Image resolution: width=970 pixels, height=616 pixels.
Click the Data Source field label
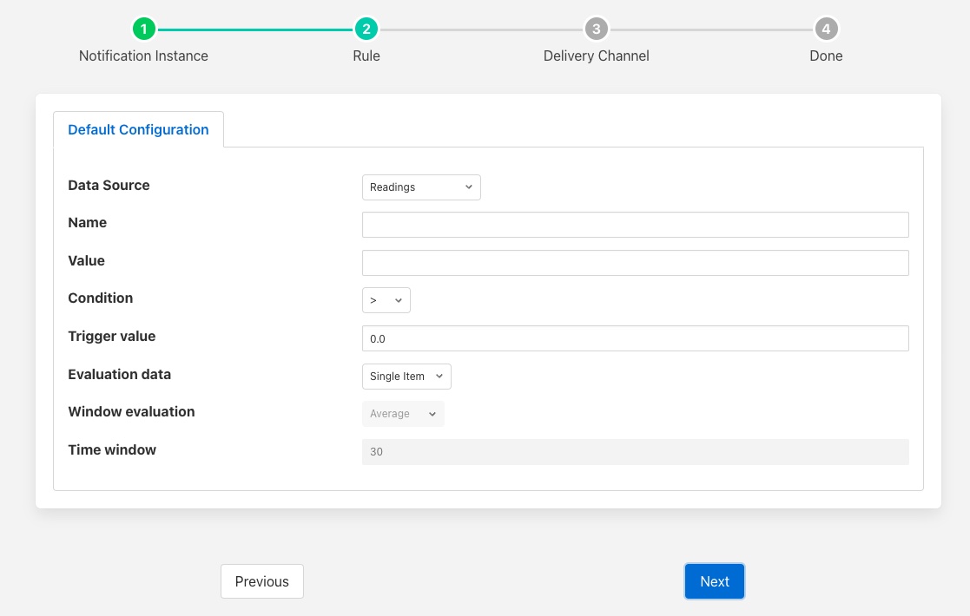(x=109, y=185)
